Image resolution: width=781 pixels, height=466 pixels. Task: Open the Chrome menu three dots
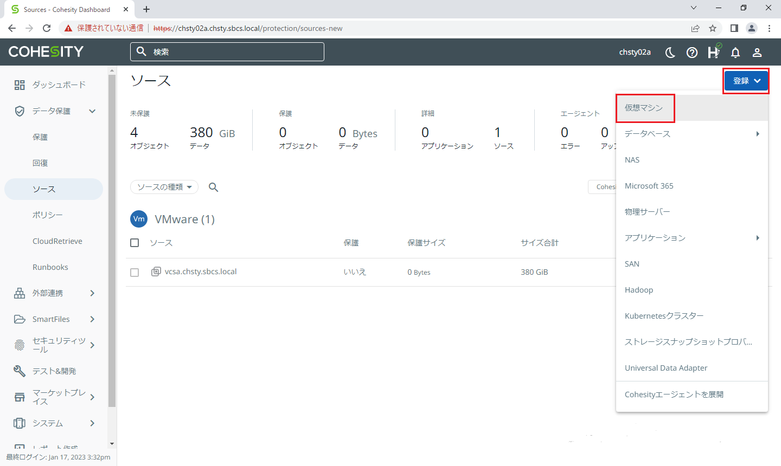pyautogui.click(x=769, y=28)
